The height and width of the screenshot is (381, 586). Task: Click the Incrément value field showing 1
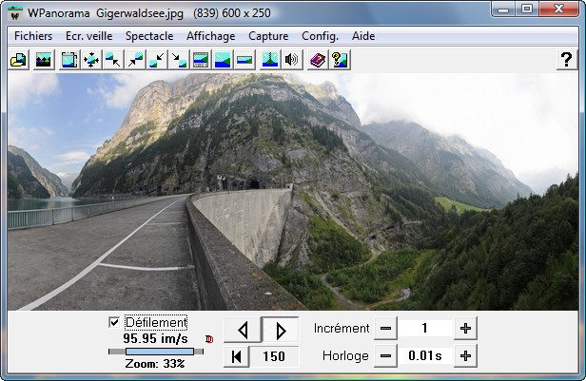pos(425,329)
